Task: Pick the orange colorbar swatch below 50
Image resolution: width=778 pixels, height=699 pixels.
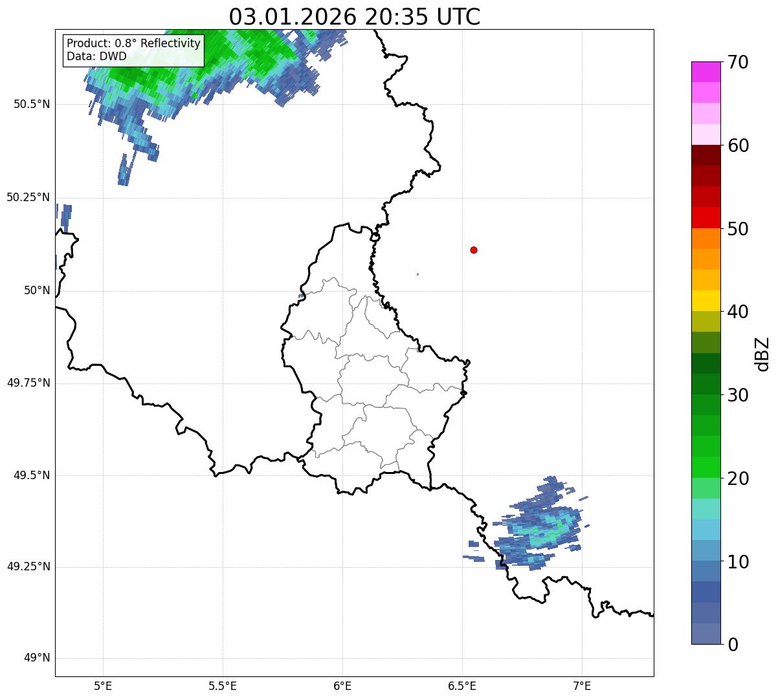Action: (706, 239)
